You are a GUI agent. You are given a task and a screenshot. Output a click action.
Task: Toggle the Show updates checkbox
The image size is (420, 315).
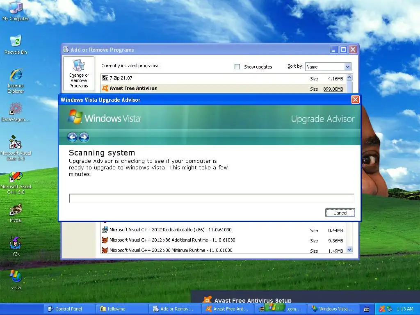coord(237,66)
